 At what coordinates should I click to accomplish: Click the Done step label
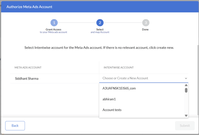point(145,30)
